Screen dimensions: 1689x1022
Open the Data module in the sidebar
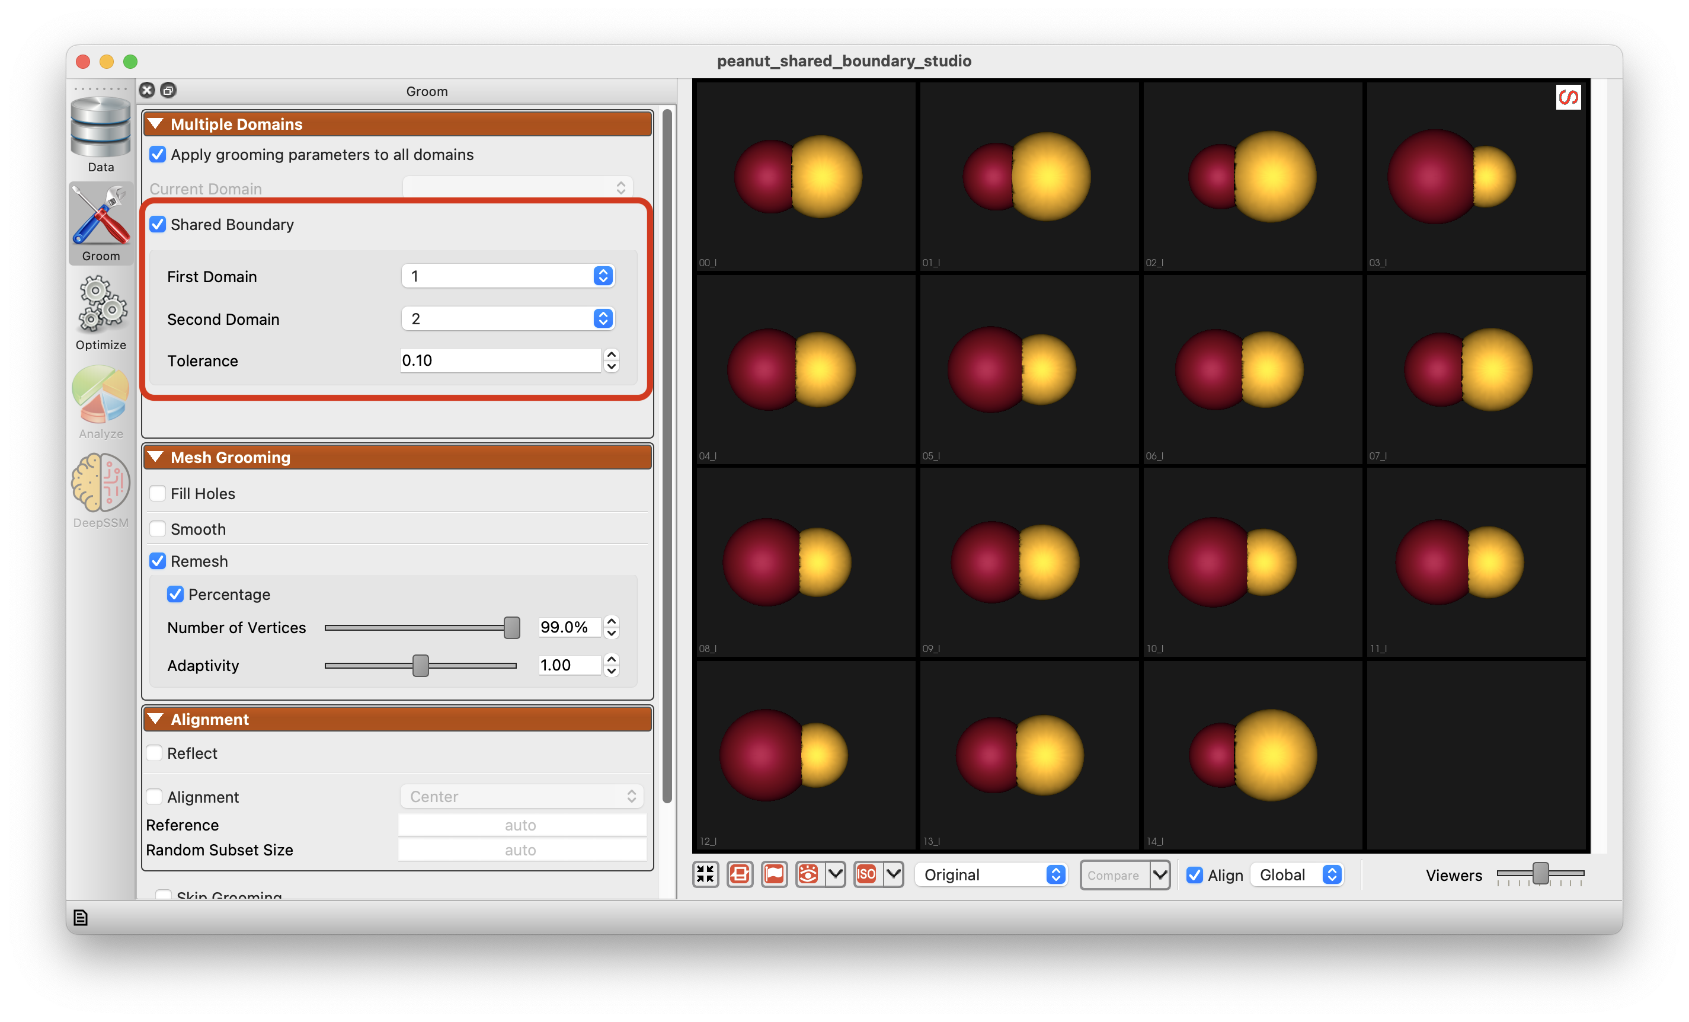101,135
